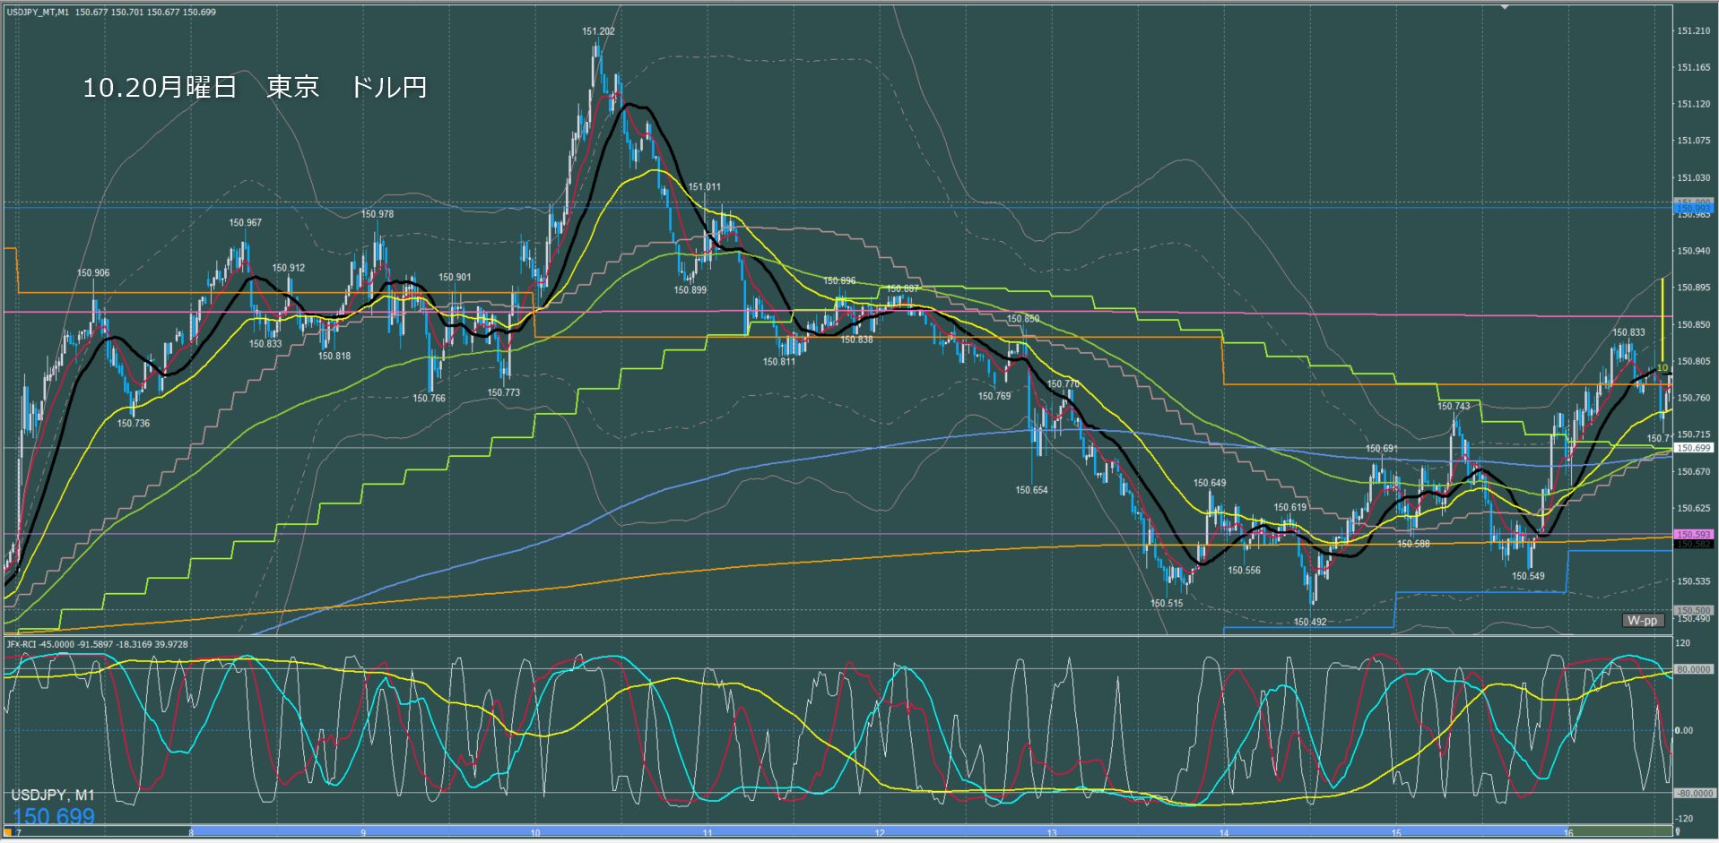Click the -80.0000 RCI level label
This screenshot has height=843, width=1719.
click(x=1694, y=794)
